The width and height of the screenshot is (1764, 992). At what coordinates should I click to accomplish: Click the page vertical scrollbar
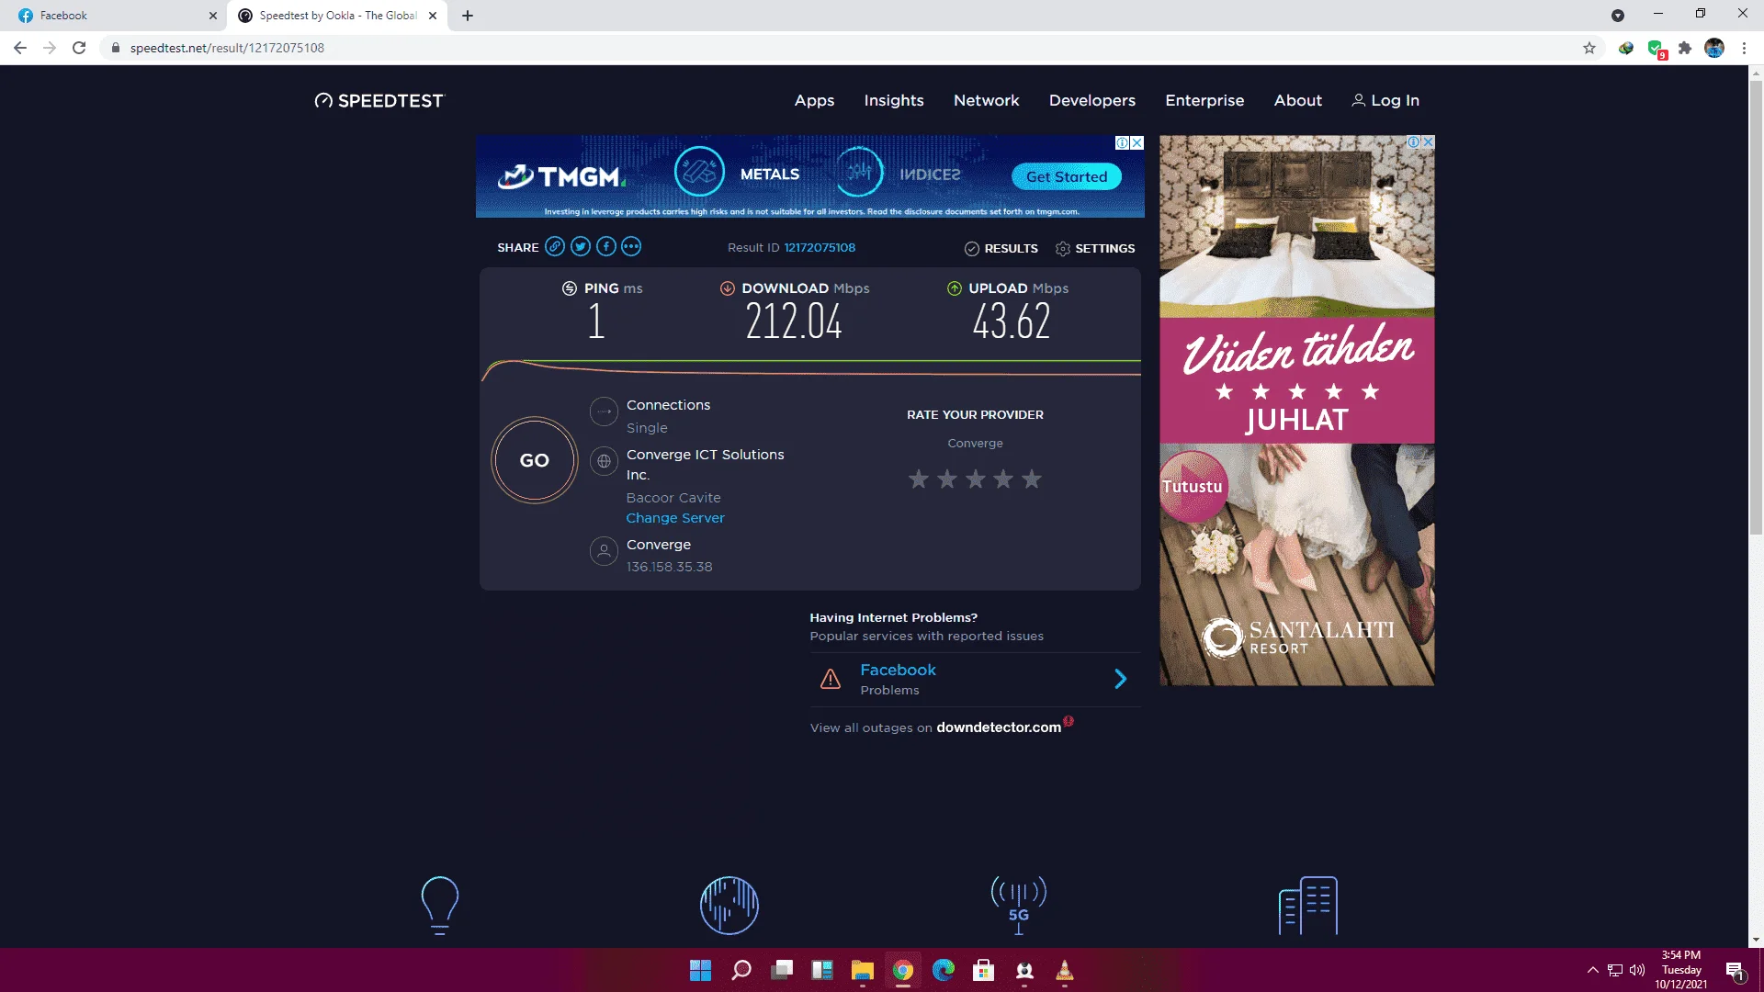[1756, 308]
